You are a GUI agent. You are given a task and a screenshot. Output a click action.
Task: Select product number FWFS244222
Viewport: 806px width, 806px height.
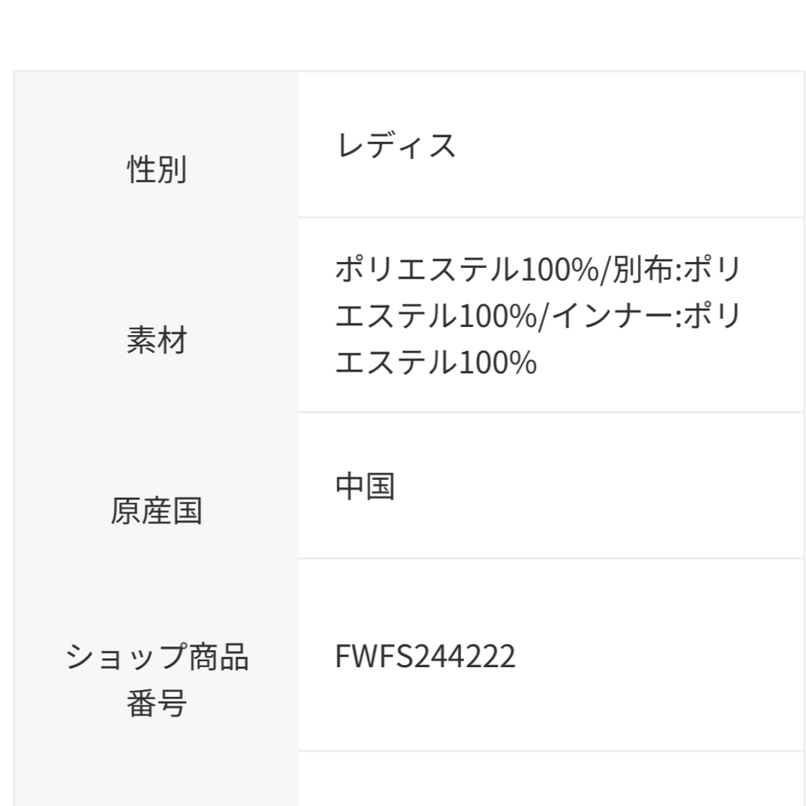(425, 656)
